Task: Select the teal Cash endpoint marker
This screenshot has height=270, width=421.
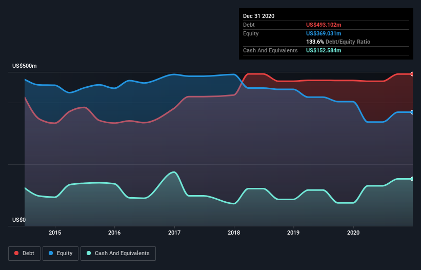Action: (412, 179)
